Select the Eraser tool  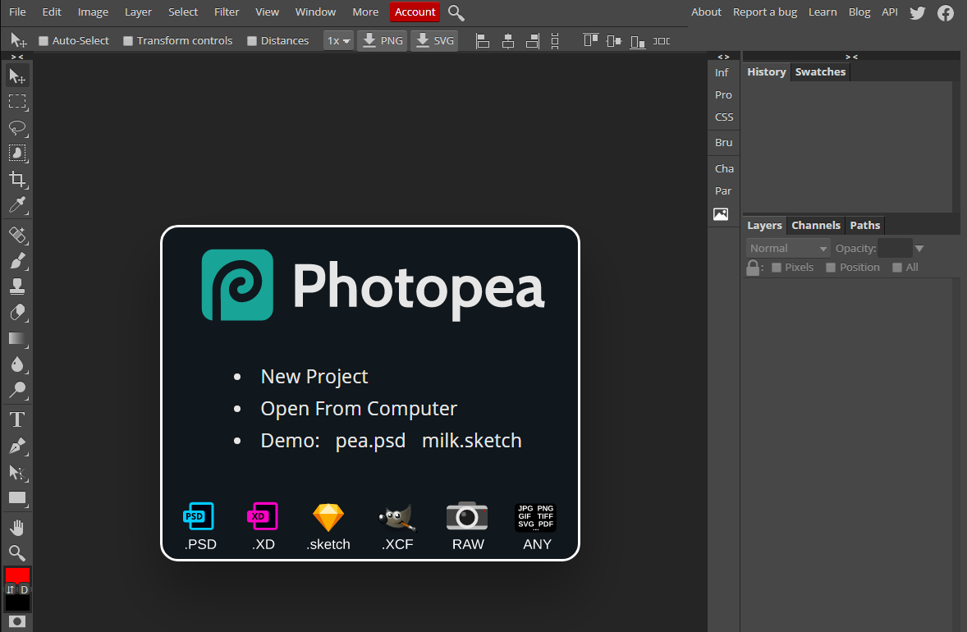coord(17,313)
